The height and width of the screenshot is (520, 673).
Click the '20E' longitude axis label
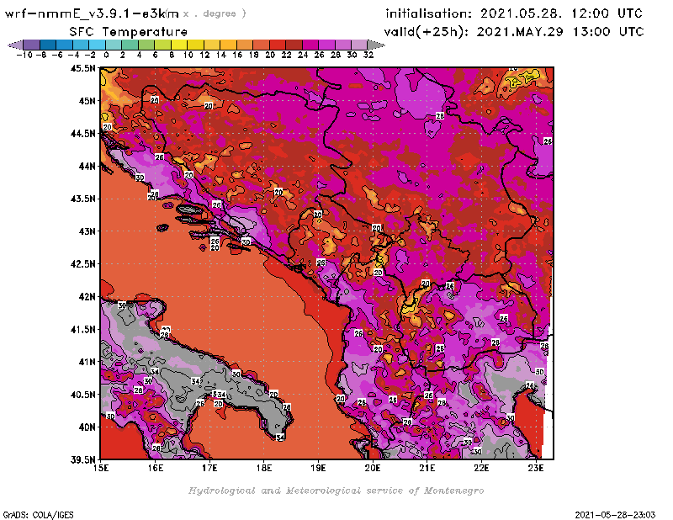(373, 468)
